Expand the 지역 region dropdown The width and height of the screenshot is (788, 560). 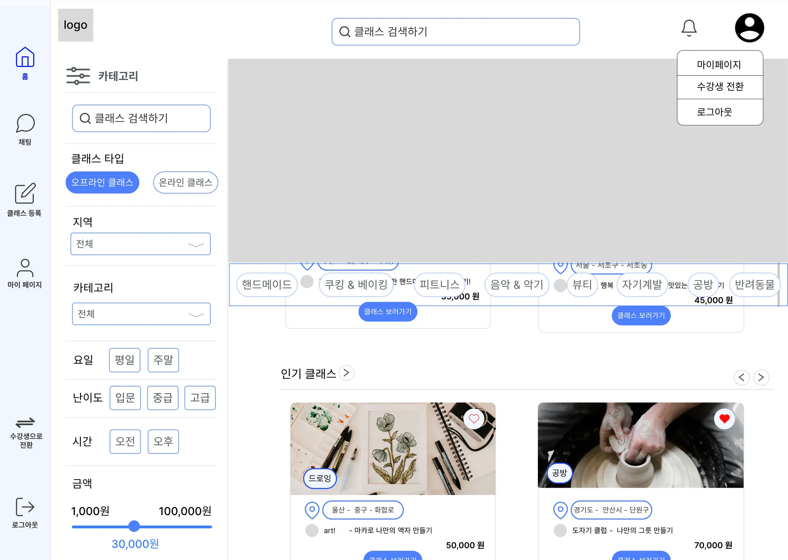[x=140, y=244]
